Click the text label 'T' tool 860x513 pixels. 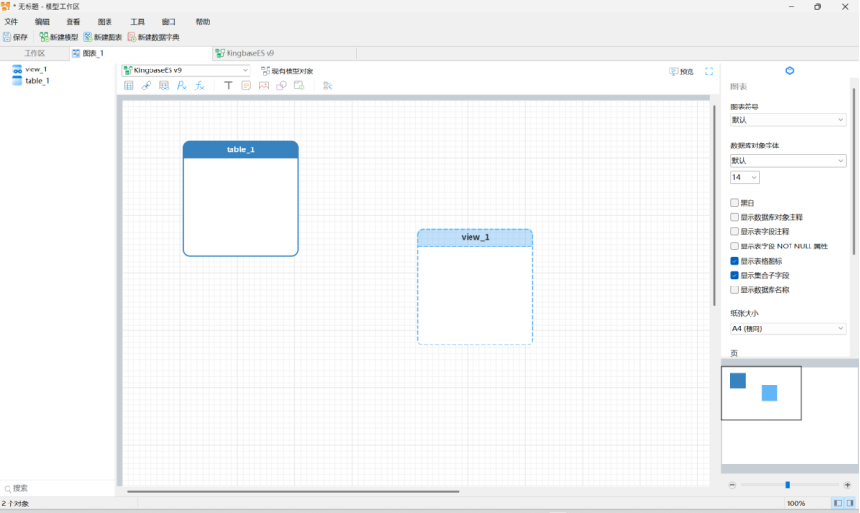228,86
